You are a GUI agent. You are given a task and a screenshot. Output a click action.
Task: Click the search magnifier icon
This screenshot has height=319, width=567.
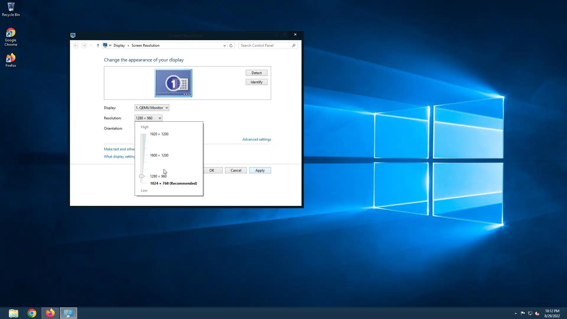click(x=294, y=45)
